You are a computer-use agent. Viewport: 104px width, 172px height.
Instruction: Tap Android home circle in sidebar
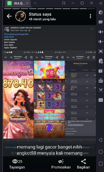[100, 152]
